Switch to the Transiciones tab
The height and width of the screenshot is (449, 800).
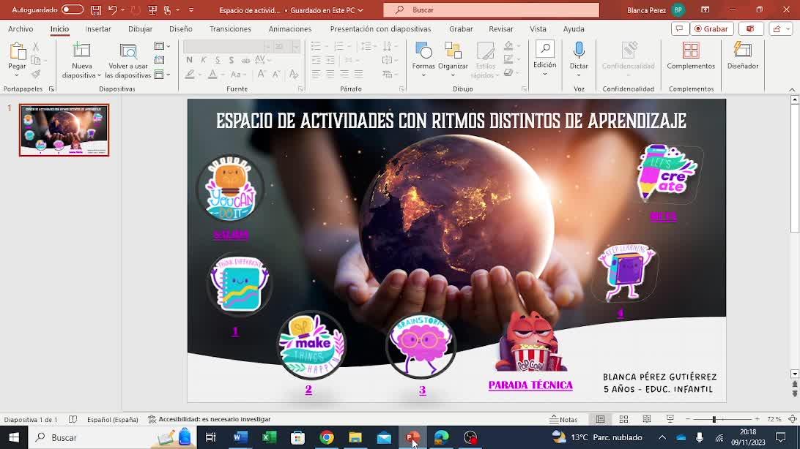(230, 29)
